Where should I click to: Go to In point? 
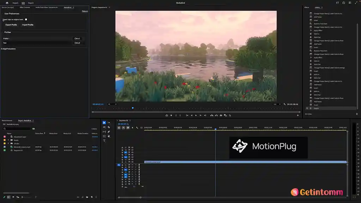tap(187, 115)
